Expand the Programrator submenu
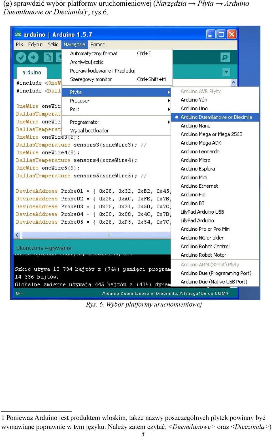The width and height of the screenshot is (272, 437). (116, 122)
